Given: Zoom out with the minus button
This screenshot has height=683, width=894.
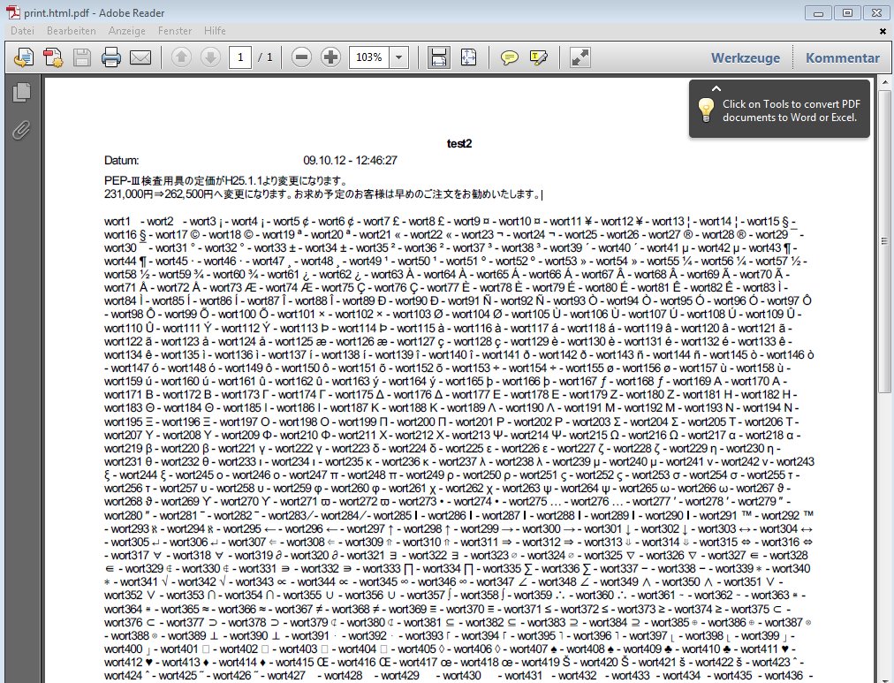Looking at the screenshot, I should pos(301,58).
